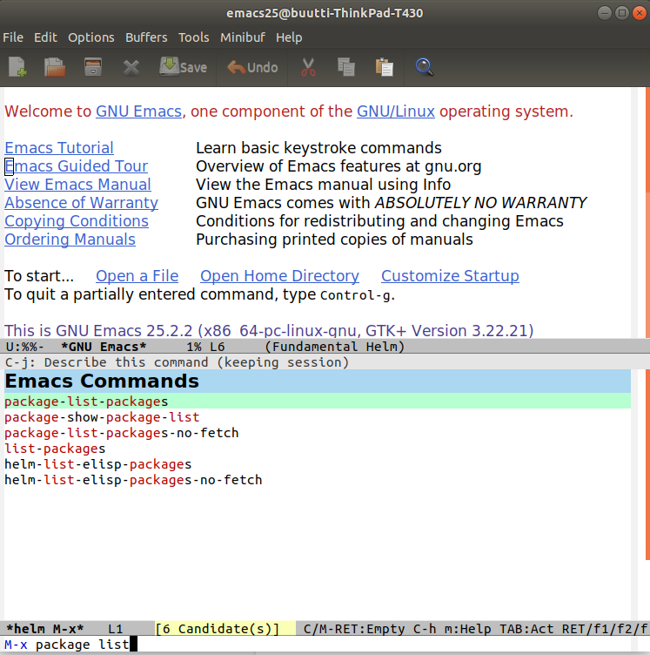The height and width of the screenshot is (655, 650).
Task: Open the Options menu
Action: point(91,37)
